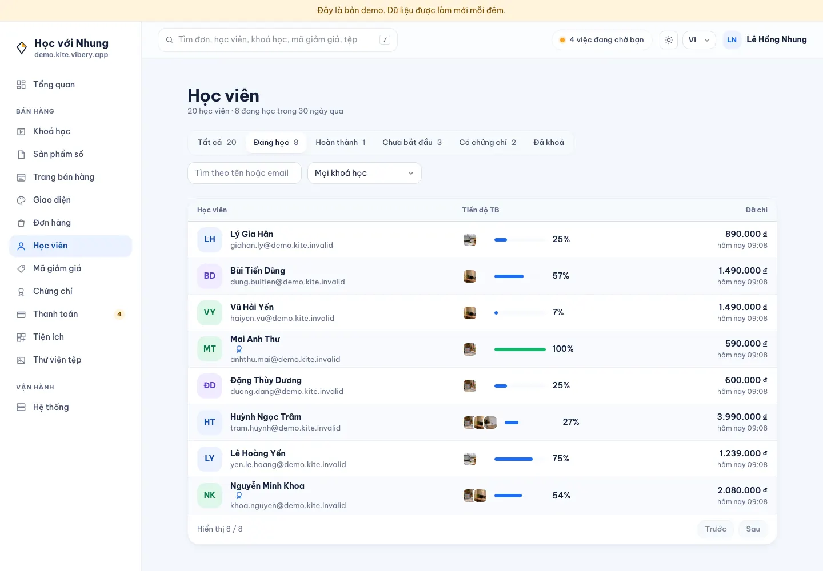Open Hệ thống server icon
The width and height of the screenshot is (823, 571).
coord(21,407)
